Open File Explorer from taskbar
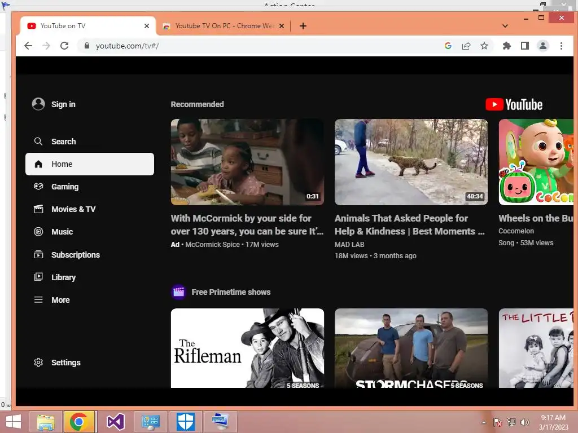This screenshot has height=433, width=578. (x=45, y=422)
